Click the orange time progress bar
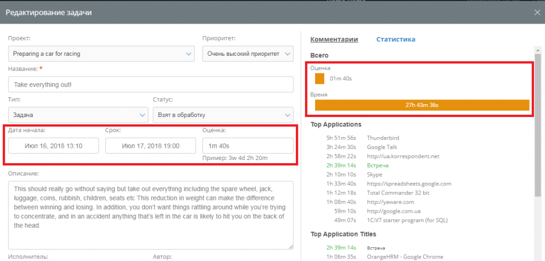The height and width of the screenshot is (261, 545). (x=422, y=105)
